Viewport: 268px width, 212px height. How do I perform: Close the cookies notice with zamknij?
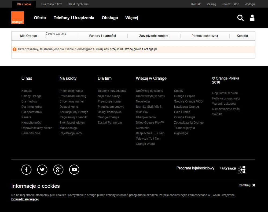(x=247, y=185)
